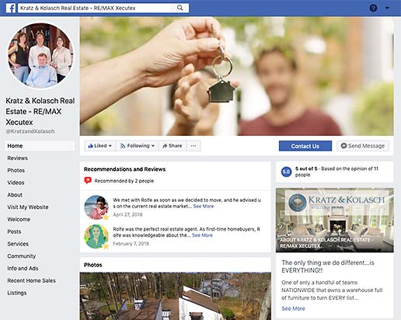Expand See More on February 7 review
The width and height of the screenshot is (401, 320).
pos(202,235)
